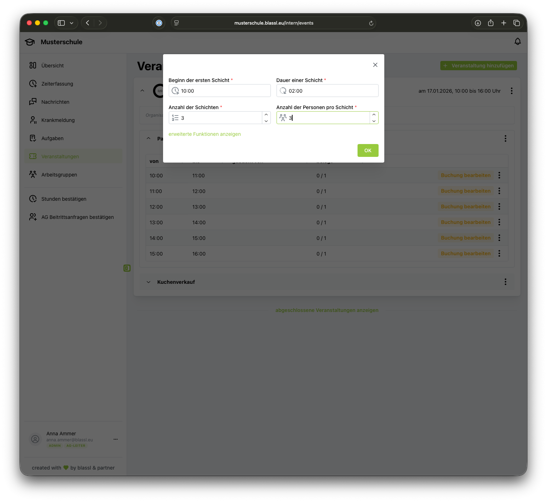The height and width of the screenshot is (502, 547).
Task: Click the Arbeitsgruppen group icon
Action: tap(33, 175)
